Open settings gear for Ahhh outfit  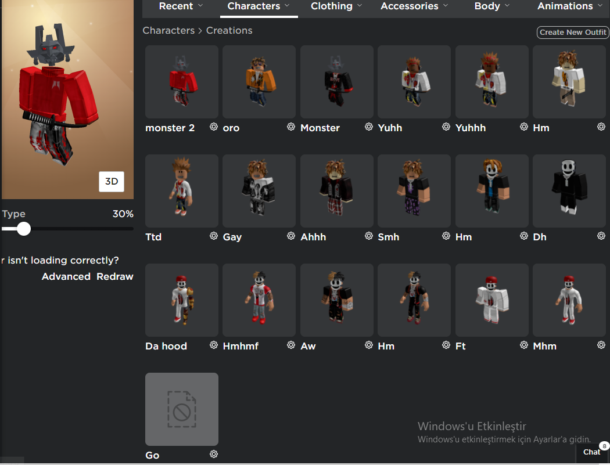(x=369, y=236)
